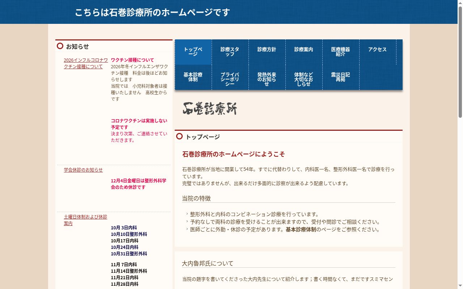463x289 pixels.
Task: Open 発熱外来のお知らせ menu item
Action: 267,77
